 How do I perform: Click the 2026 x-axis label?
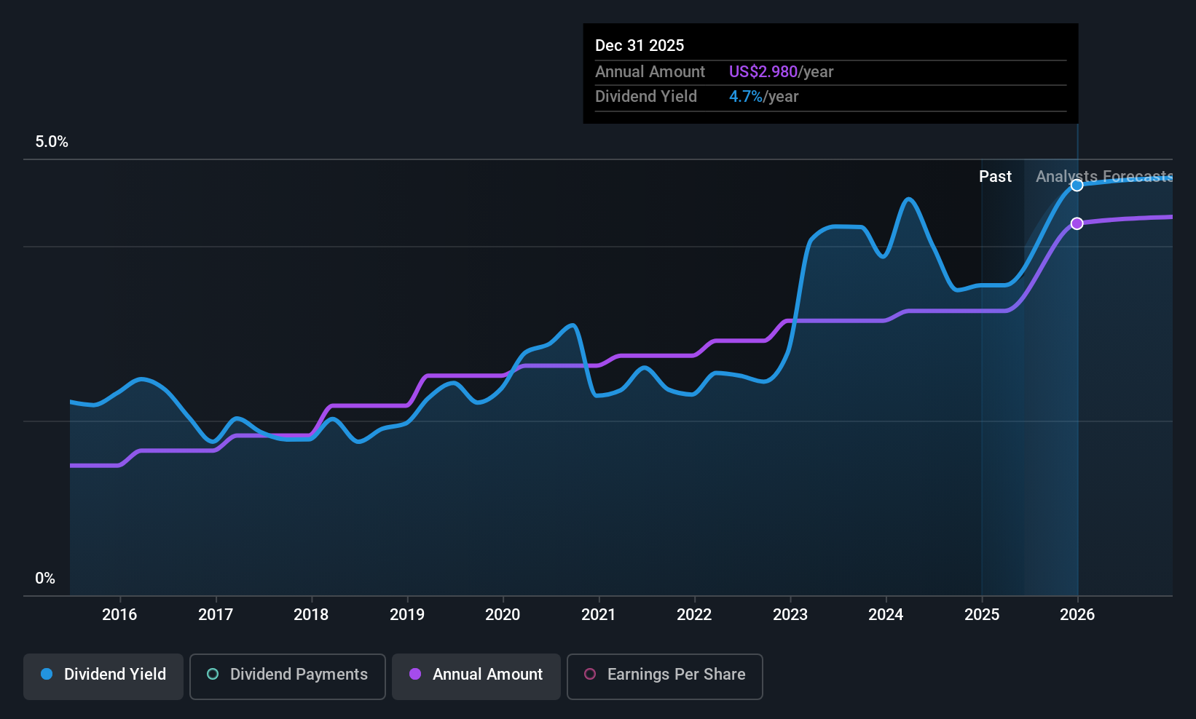[1077, 615]
